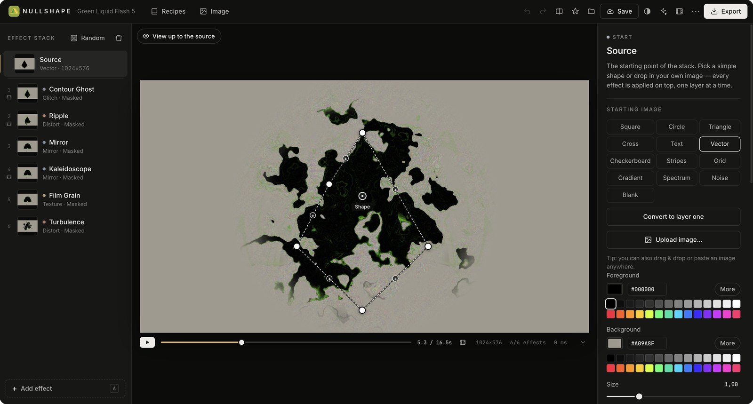This screenshot has width=753, height=404.
Task: Select the Turbulence effect layer
Action: [x=65, y=226]
